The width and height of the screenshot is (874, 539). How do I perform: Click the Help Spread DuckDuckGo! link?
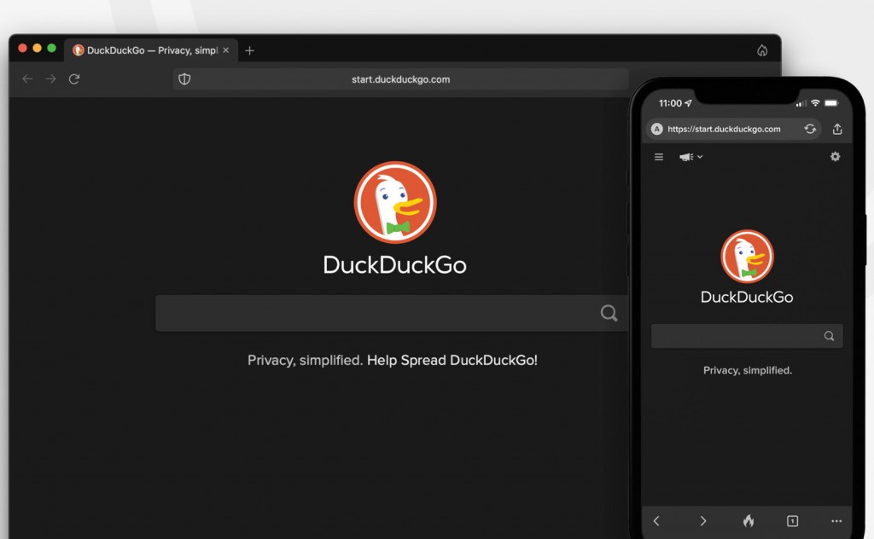(x=452, y=360)
